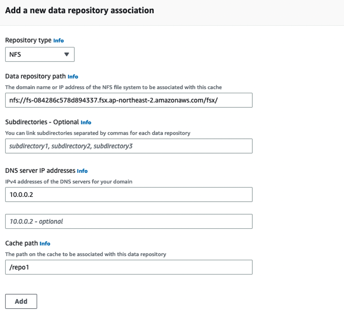Screen dimensions: 344x316
Task: Open Info link next to Repository type
Action: tap(58, 41)
